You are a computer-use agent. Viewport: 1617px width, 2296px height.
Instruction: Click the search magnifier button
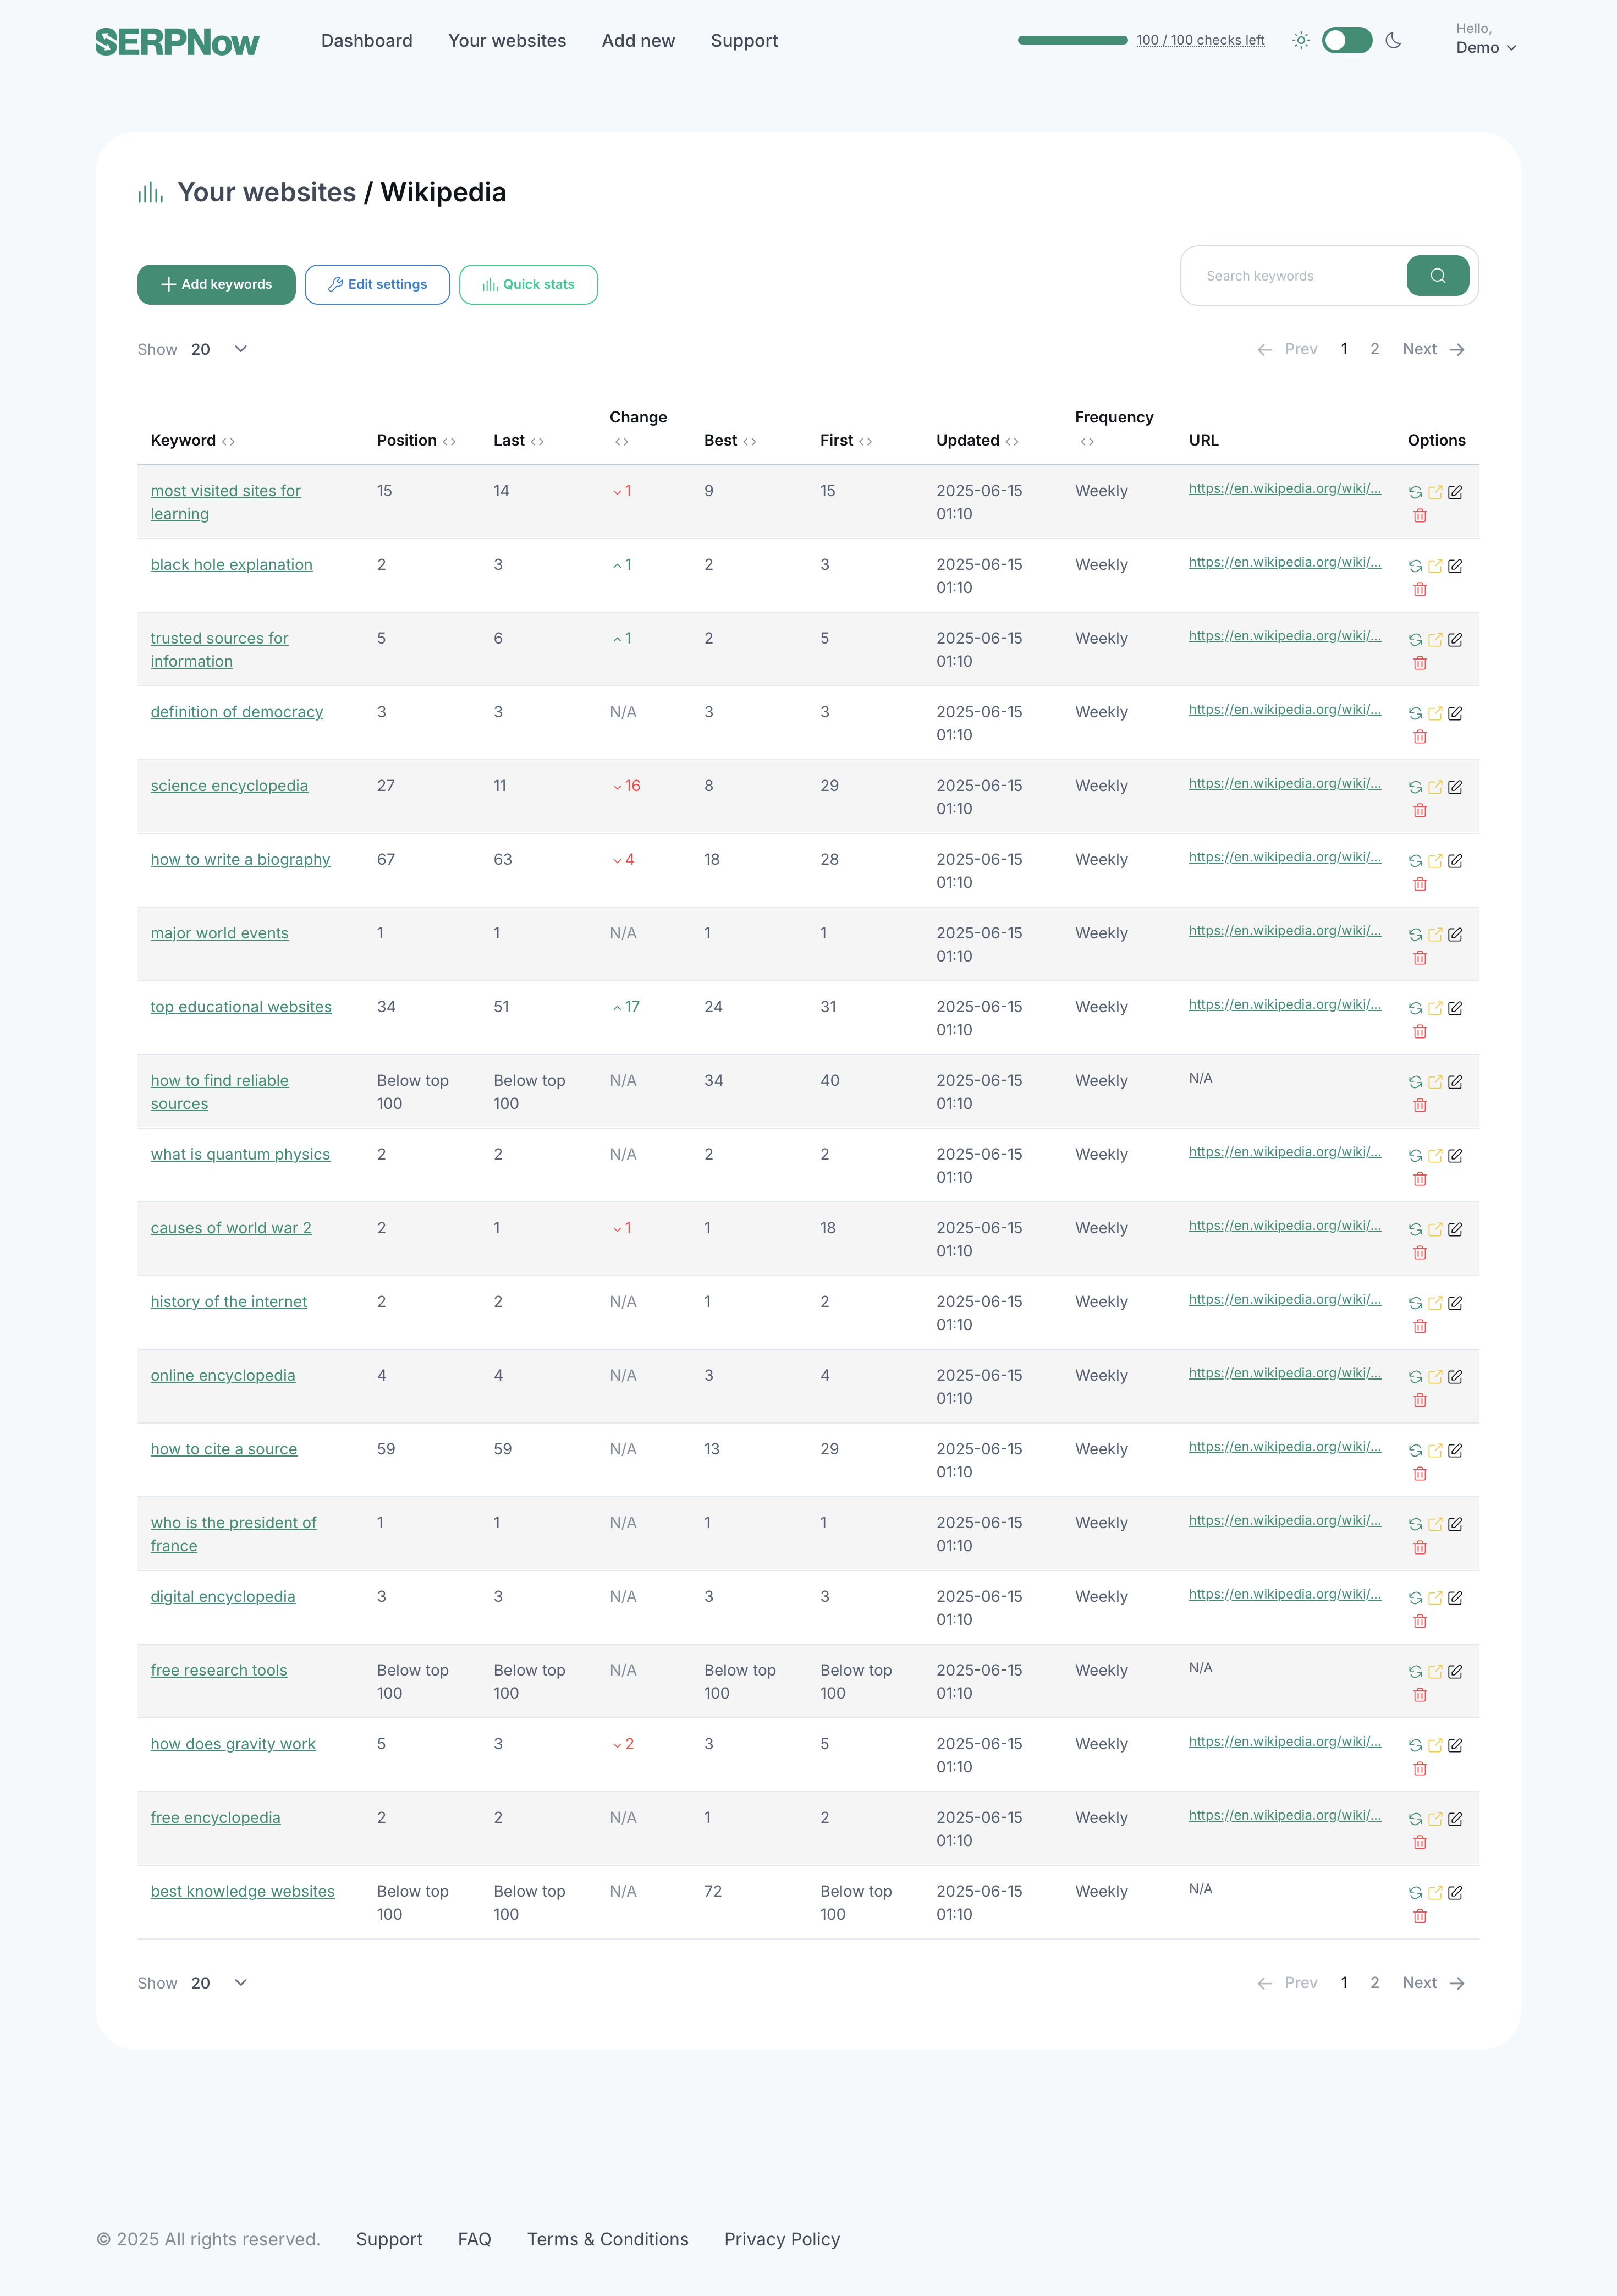tap(1437, 276)
